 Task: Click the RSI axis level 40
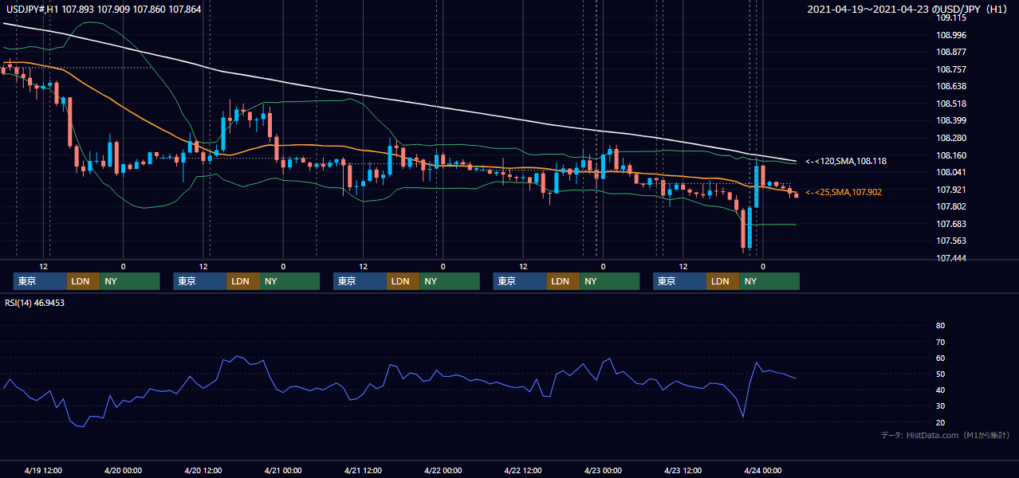(x=940, y=390)
